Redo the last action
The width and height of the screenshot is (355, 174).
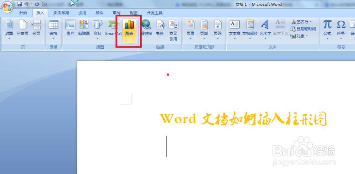point(37,4)
